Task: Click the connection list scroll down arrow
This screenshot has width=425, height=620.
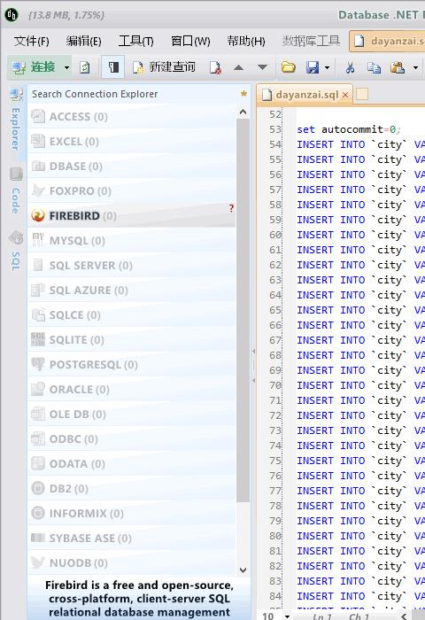Action: (x=243, y=570)
